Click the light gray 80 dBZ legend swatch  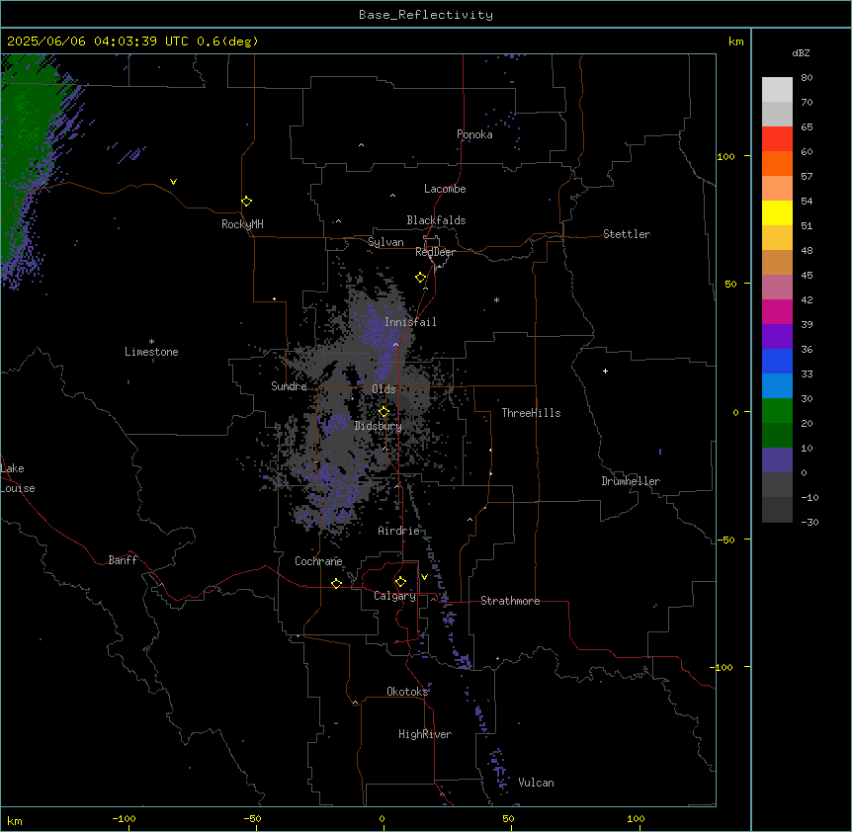(x=777, y=90)
